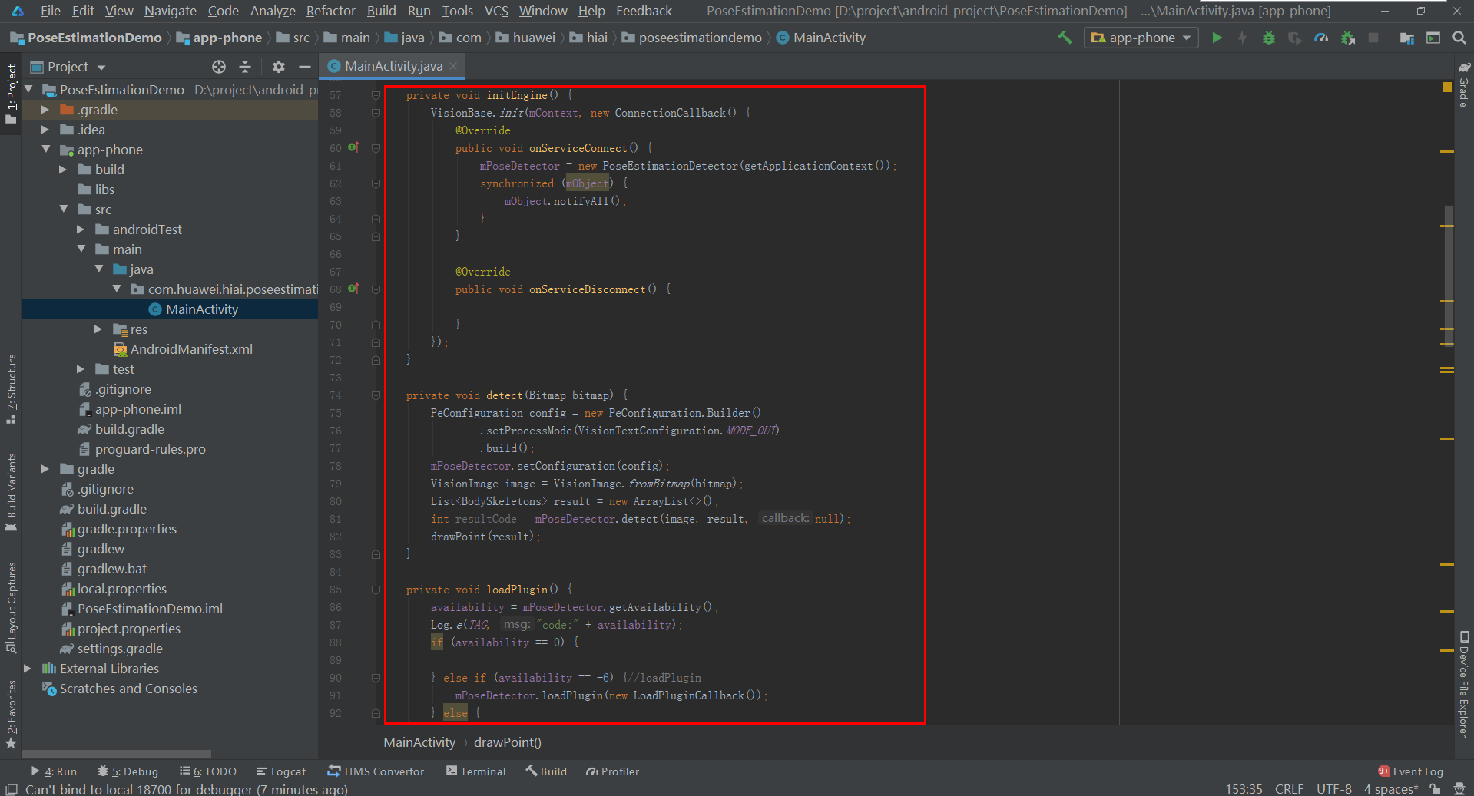The height and width of the screenshot is (796, 1474).
Task: Open the app-phone run configuration dropdown
Action: click(x=1141, y=38)
